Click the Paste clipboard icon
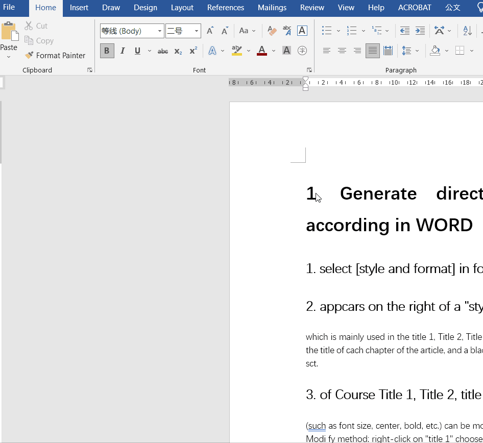483x443 pixels. pyautogui.click(x=10, y=32)
